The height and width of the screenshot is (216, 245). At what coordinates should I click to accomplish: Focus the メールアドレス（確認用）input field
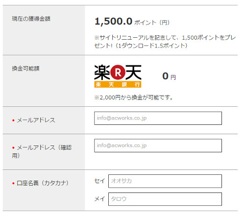[x=158, y=145]
